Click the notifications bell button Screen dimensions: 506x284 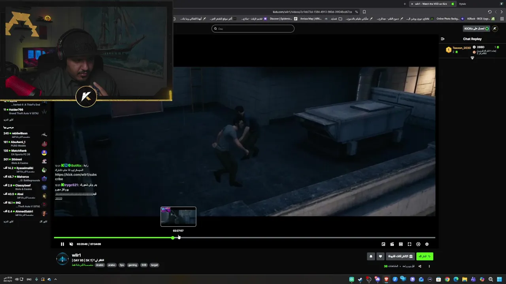371,256
